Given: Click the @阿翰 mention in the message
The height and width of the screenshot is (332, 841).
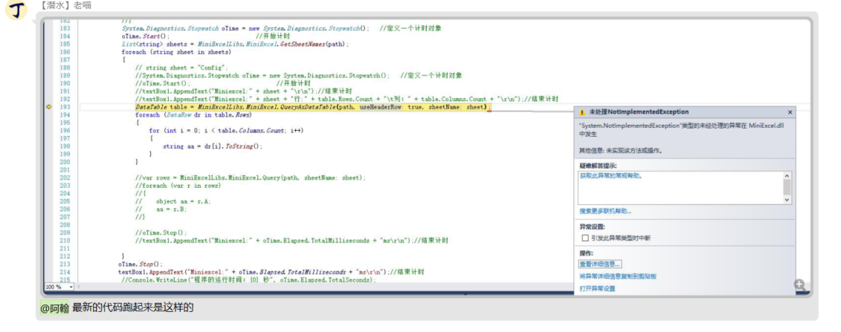Looking at the screenshot, I should click(55, 308).
